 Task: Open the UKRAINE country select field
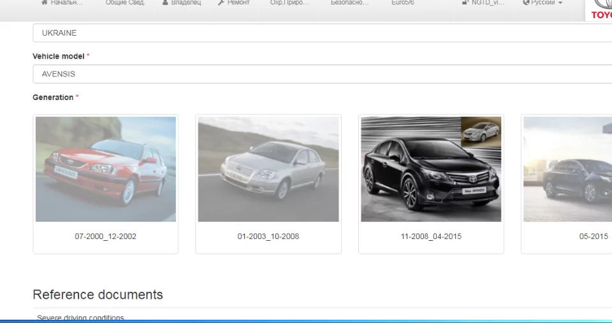tap(322, 32)
